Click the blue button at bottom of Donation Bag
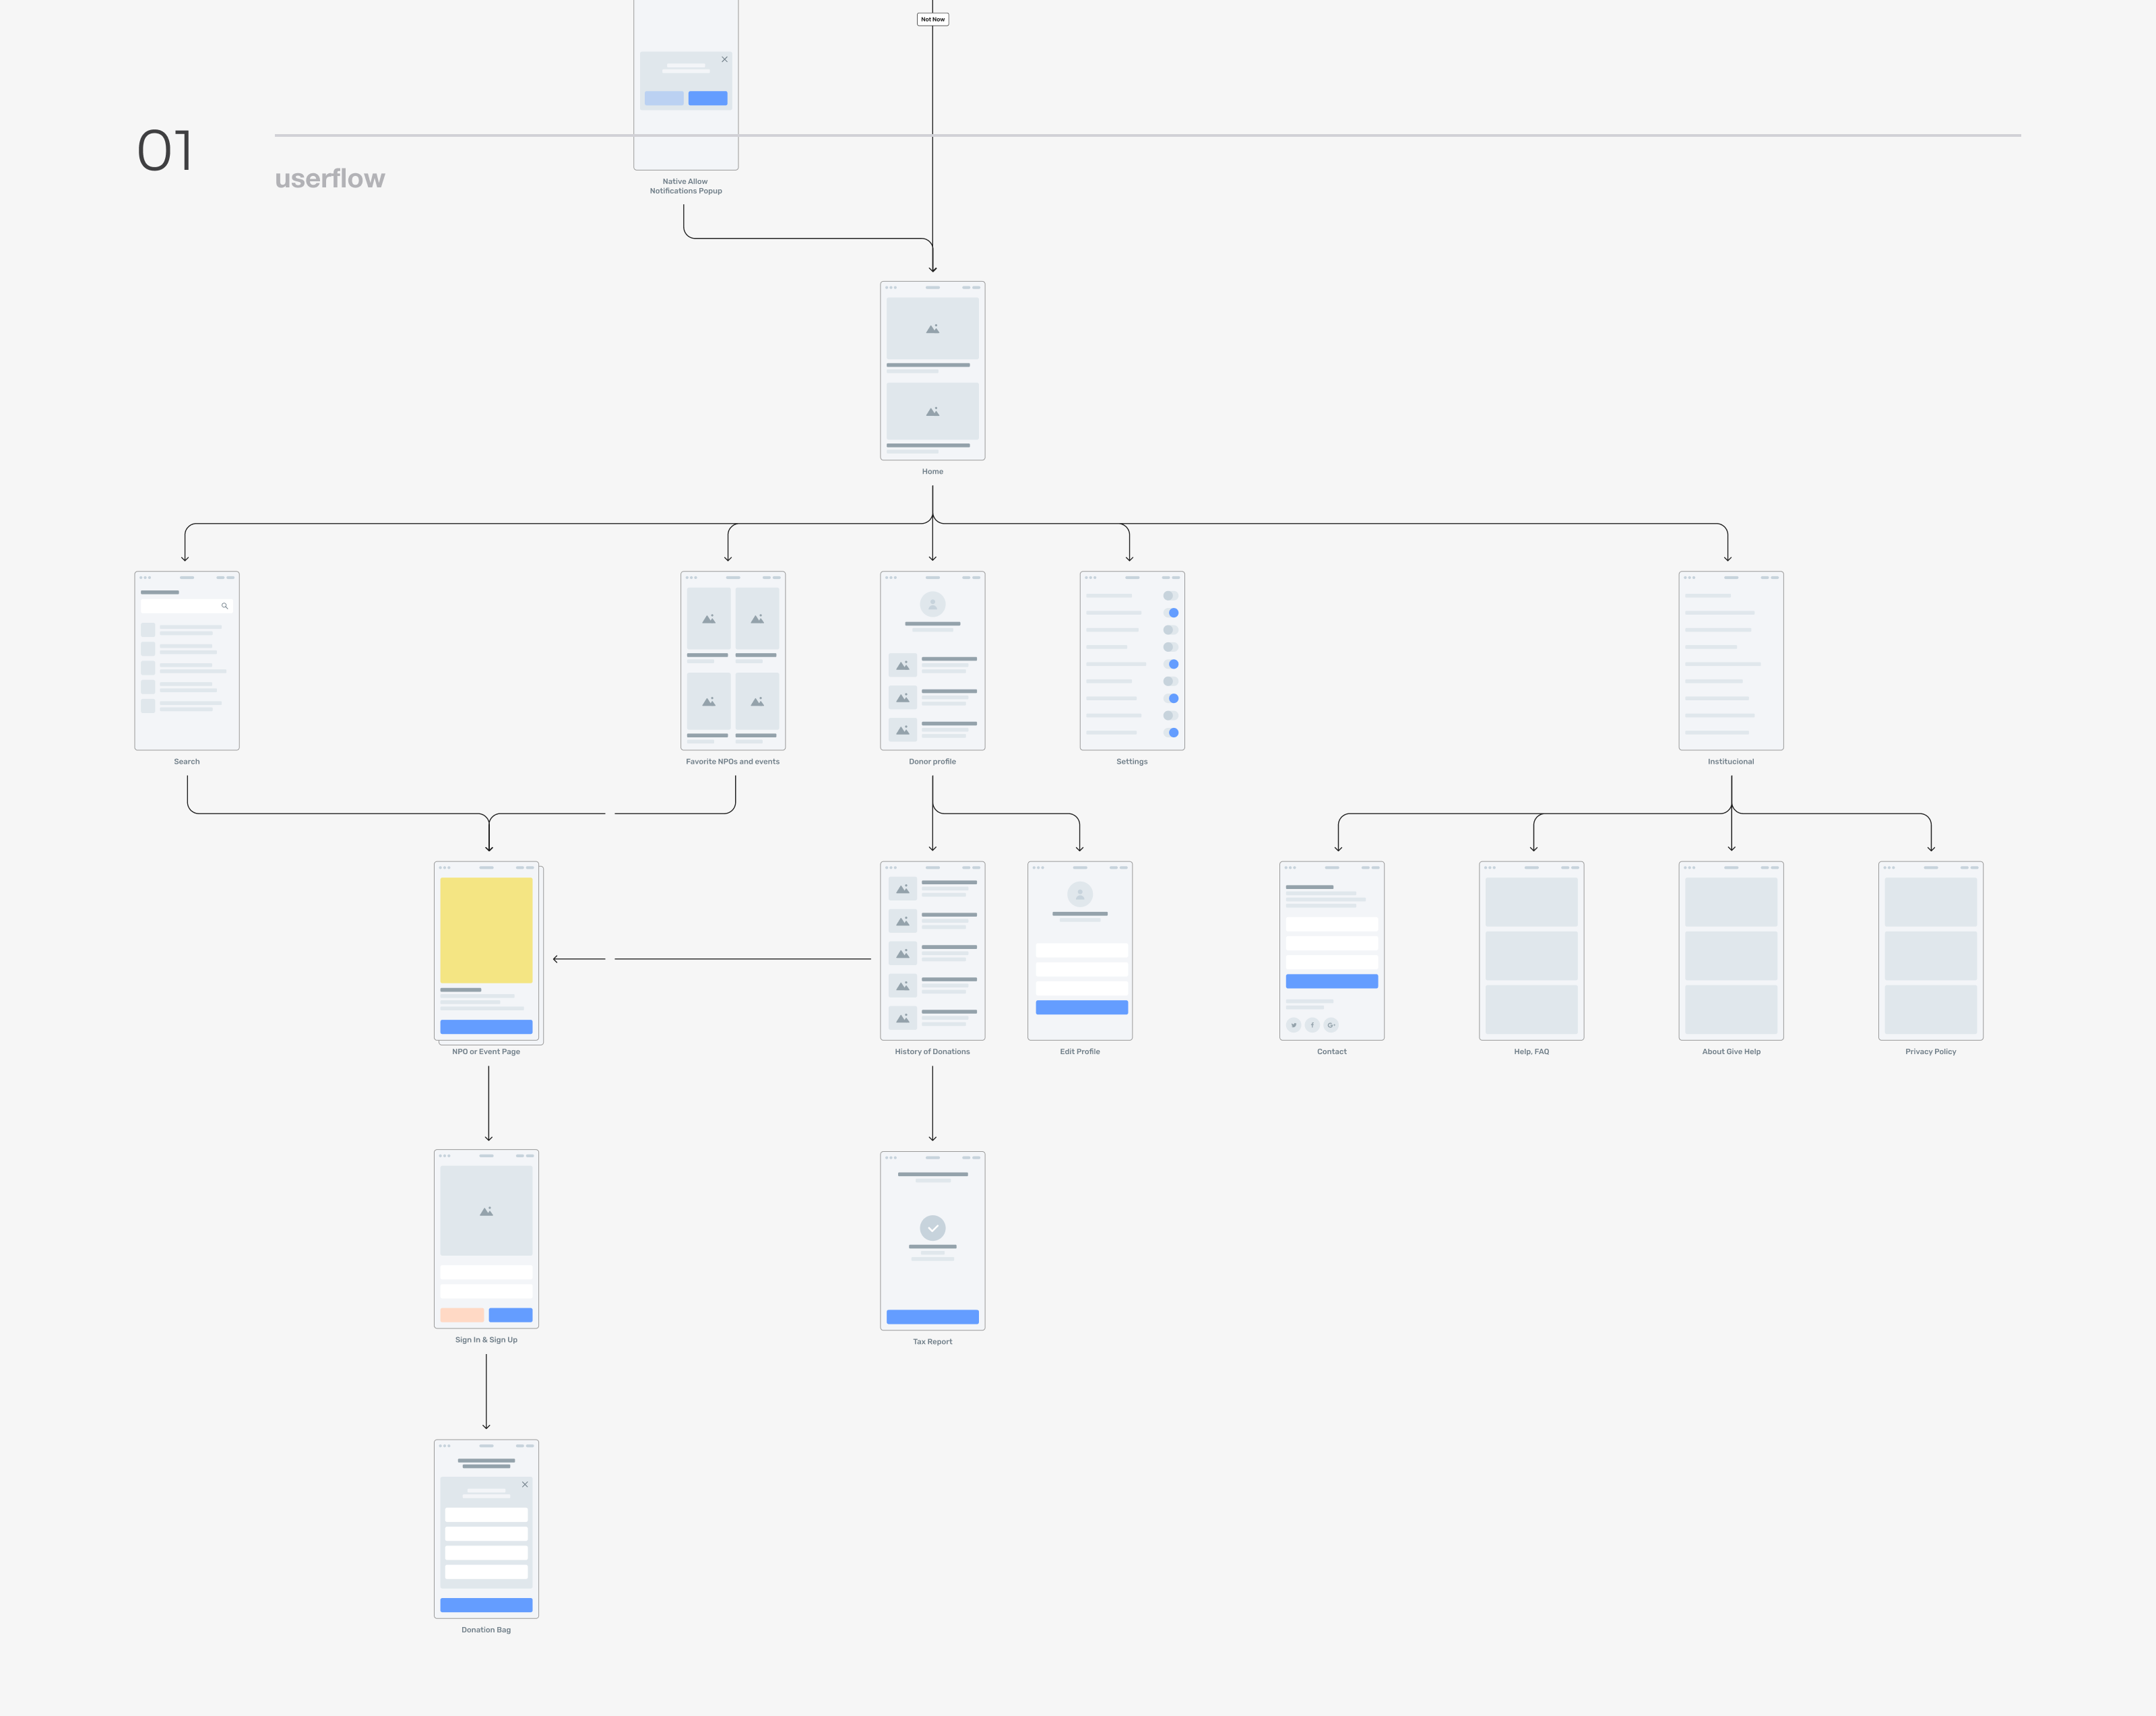Viewport: 2156px width, 1716px height. [x=486, y=1605]
